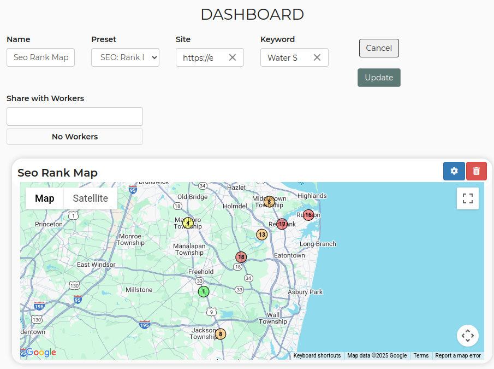The height and width of the screenshot is (369, 494).
Task: Focus the Name input field
Action: pyautogui.click(x=40, y=57)
